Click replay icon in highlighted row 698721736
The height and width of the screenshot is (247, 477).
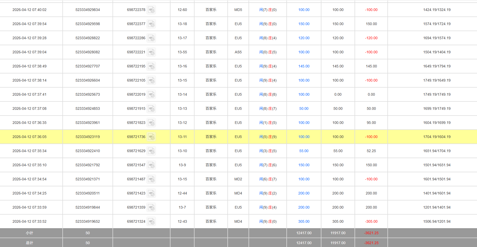click(151, 137)
